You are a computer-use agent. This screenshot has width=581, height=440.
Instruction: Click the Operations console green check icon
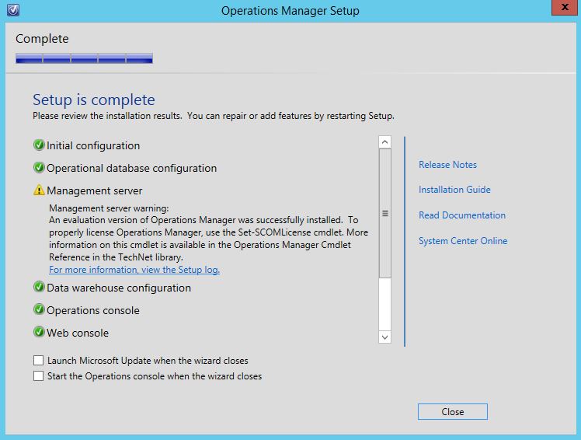click(39, 310)
